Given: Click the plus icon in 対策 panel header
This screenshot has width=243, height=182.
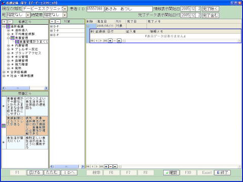Looking at the screenshot, I should 52,21.
